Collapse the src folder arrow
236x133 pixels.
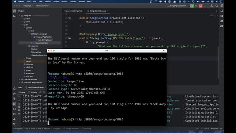pos(22,25)
